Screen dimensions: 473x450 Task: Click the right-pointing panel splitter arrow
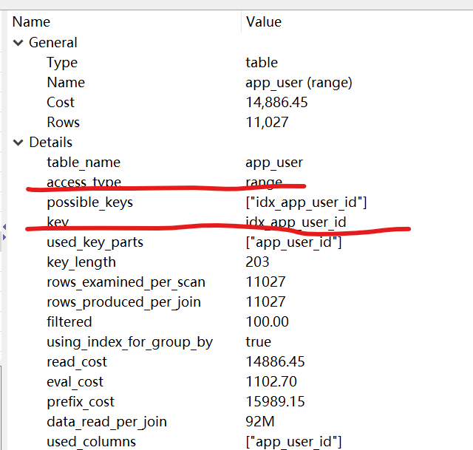(4, 237)
